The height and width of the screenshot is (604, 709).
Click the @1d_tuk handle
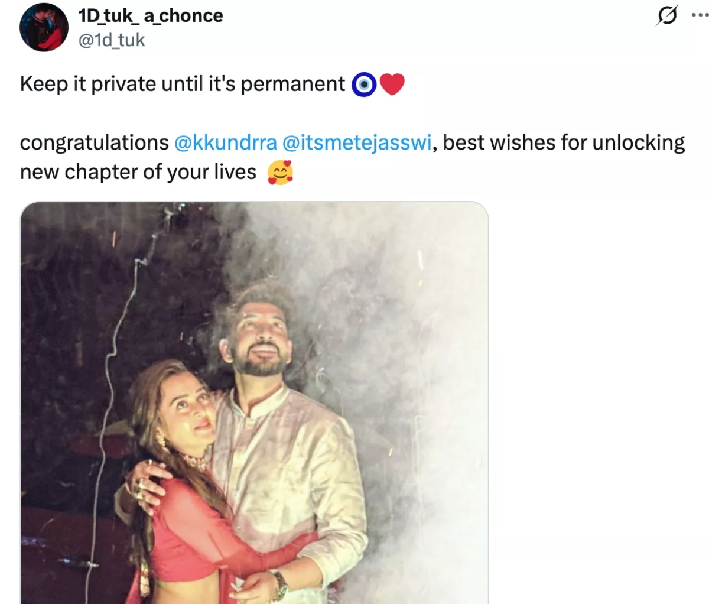point(112,40)
